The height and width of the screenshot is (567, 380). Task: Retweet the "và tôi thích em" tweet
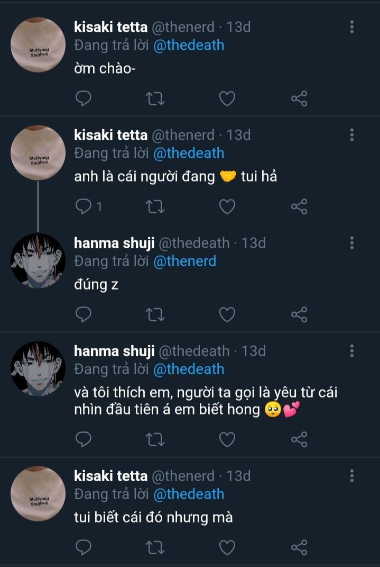click(155, 439)
